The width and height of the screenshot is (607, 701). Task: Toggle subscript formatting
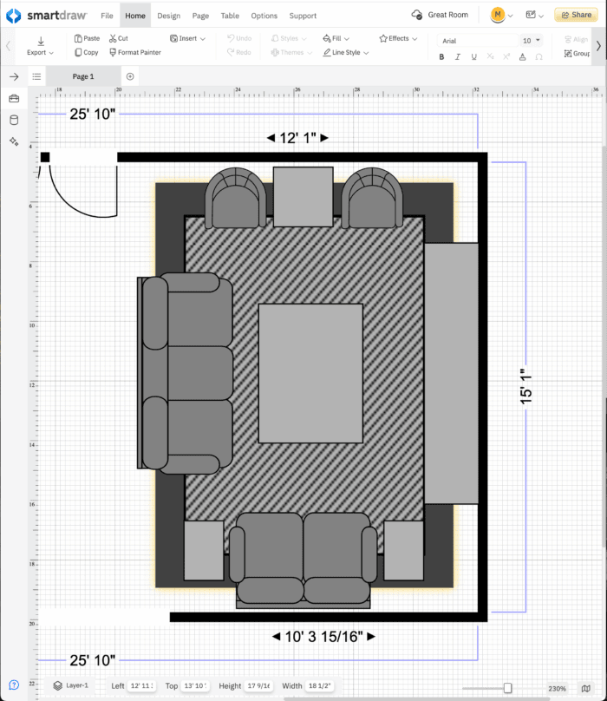490,56
